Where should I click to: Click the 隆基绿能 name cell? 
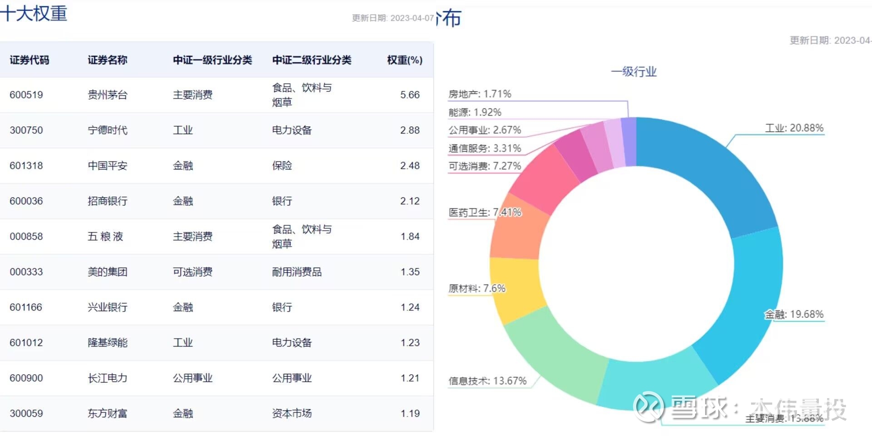(108, 343)
